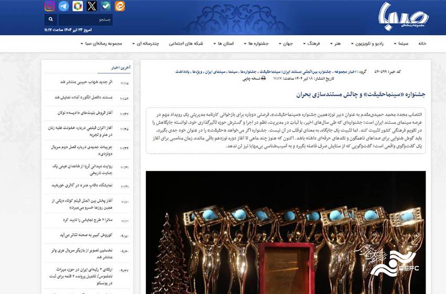
Task: Open the Telegram social icon
Action: point(63,6)
